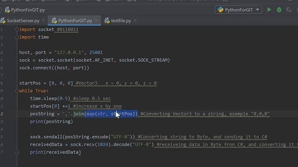
Task: Click the fold end marker beside import time
Action: coord(17,37)
